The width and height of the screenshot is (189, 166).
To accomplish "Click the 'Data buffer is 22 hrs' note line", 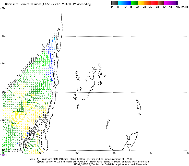I will pyautogui.click(x=92, y=162).
